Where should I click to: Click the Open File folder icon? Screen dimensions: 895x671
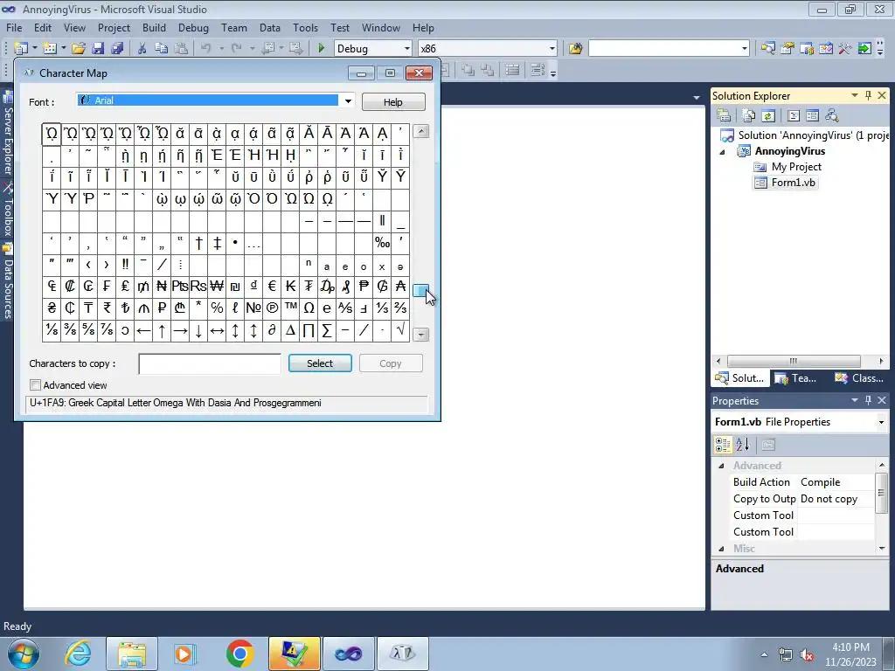click(79, 49)
